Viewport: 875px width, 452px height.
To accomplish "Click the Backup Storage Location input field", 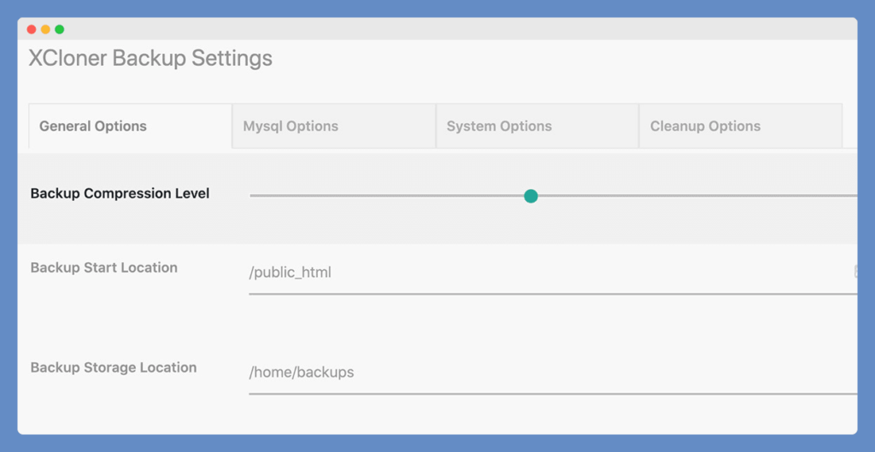I will [553, 373].
